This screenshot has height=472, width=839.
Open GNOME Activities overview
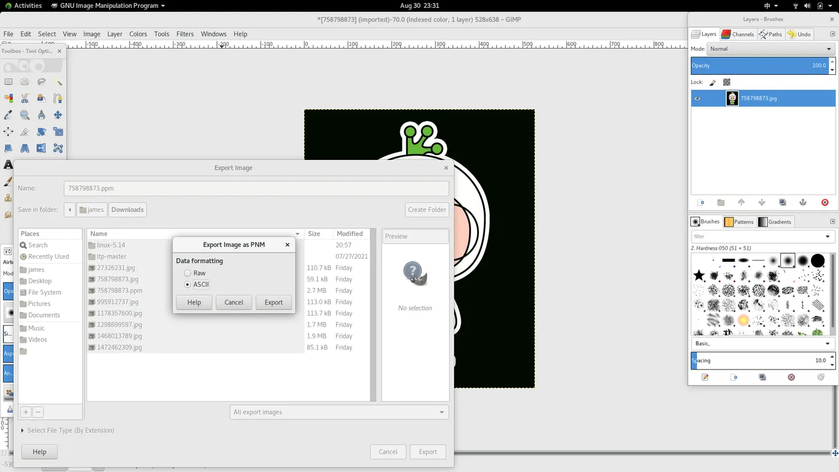(x=22, y=5)
